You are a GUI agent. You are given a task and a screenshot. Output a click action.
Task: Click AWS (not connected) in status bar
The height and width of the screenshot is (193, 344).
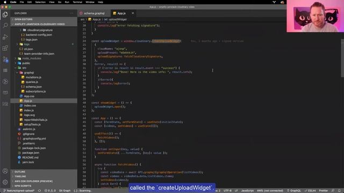point(270,191)
